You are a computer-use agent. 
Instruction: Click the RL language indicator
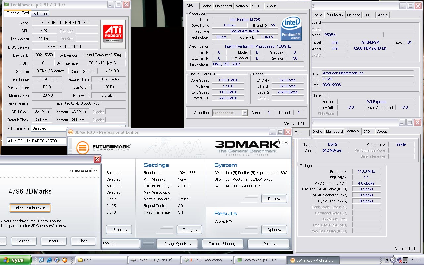pyautogui.click(x=387, y=260)
